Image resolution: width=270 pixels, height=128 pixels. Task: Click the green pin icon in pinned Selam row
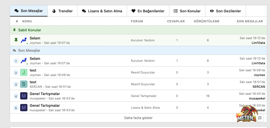pos(16,40)
